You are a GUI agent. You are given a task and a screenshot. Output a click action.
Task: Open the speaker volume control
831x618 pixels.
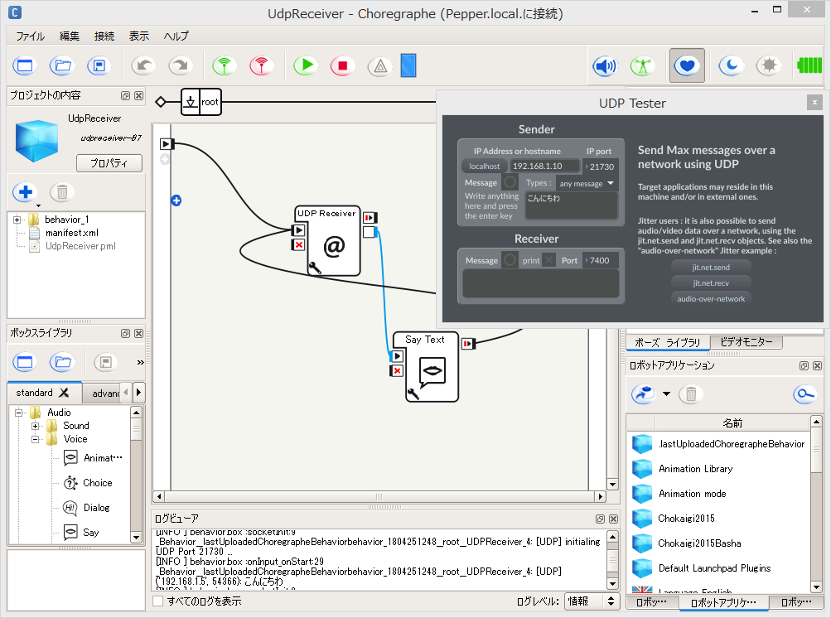pyautogui.click(x=604, y=66)
